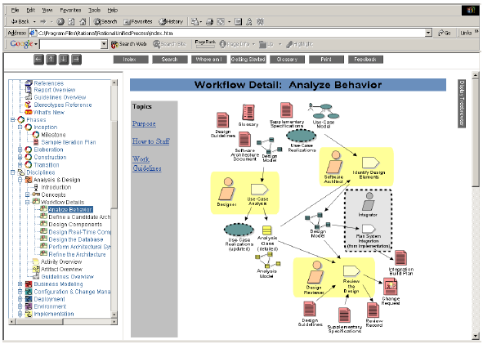Click the Integrator role icon
483x344 pixels.
(369, 202)
